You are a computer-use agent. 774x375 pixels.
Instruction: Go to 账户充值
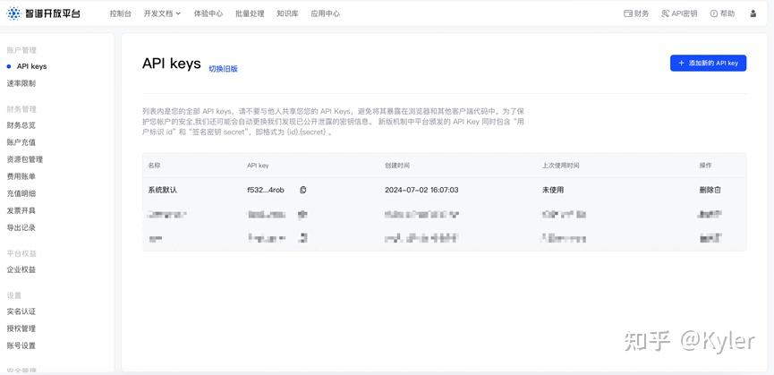21,142
